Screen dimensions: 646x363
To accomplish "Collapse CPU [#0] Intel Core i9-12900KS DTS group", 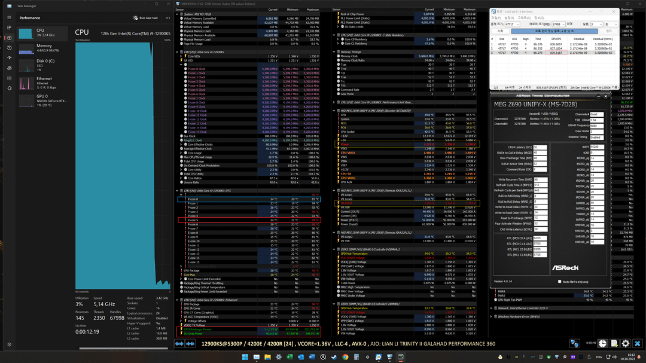I will 177,191.
